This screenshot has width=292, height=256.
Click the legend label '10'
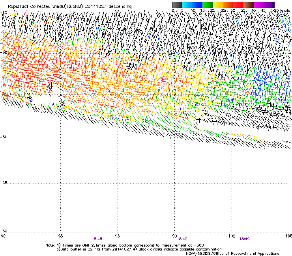[x=193, y=11]
